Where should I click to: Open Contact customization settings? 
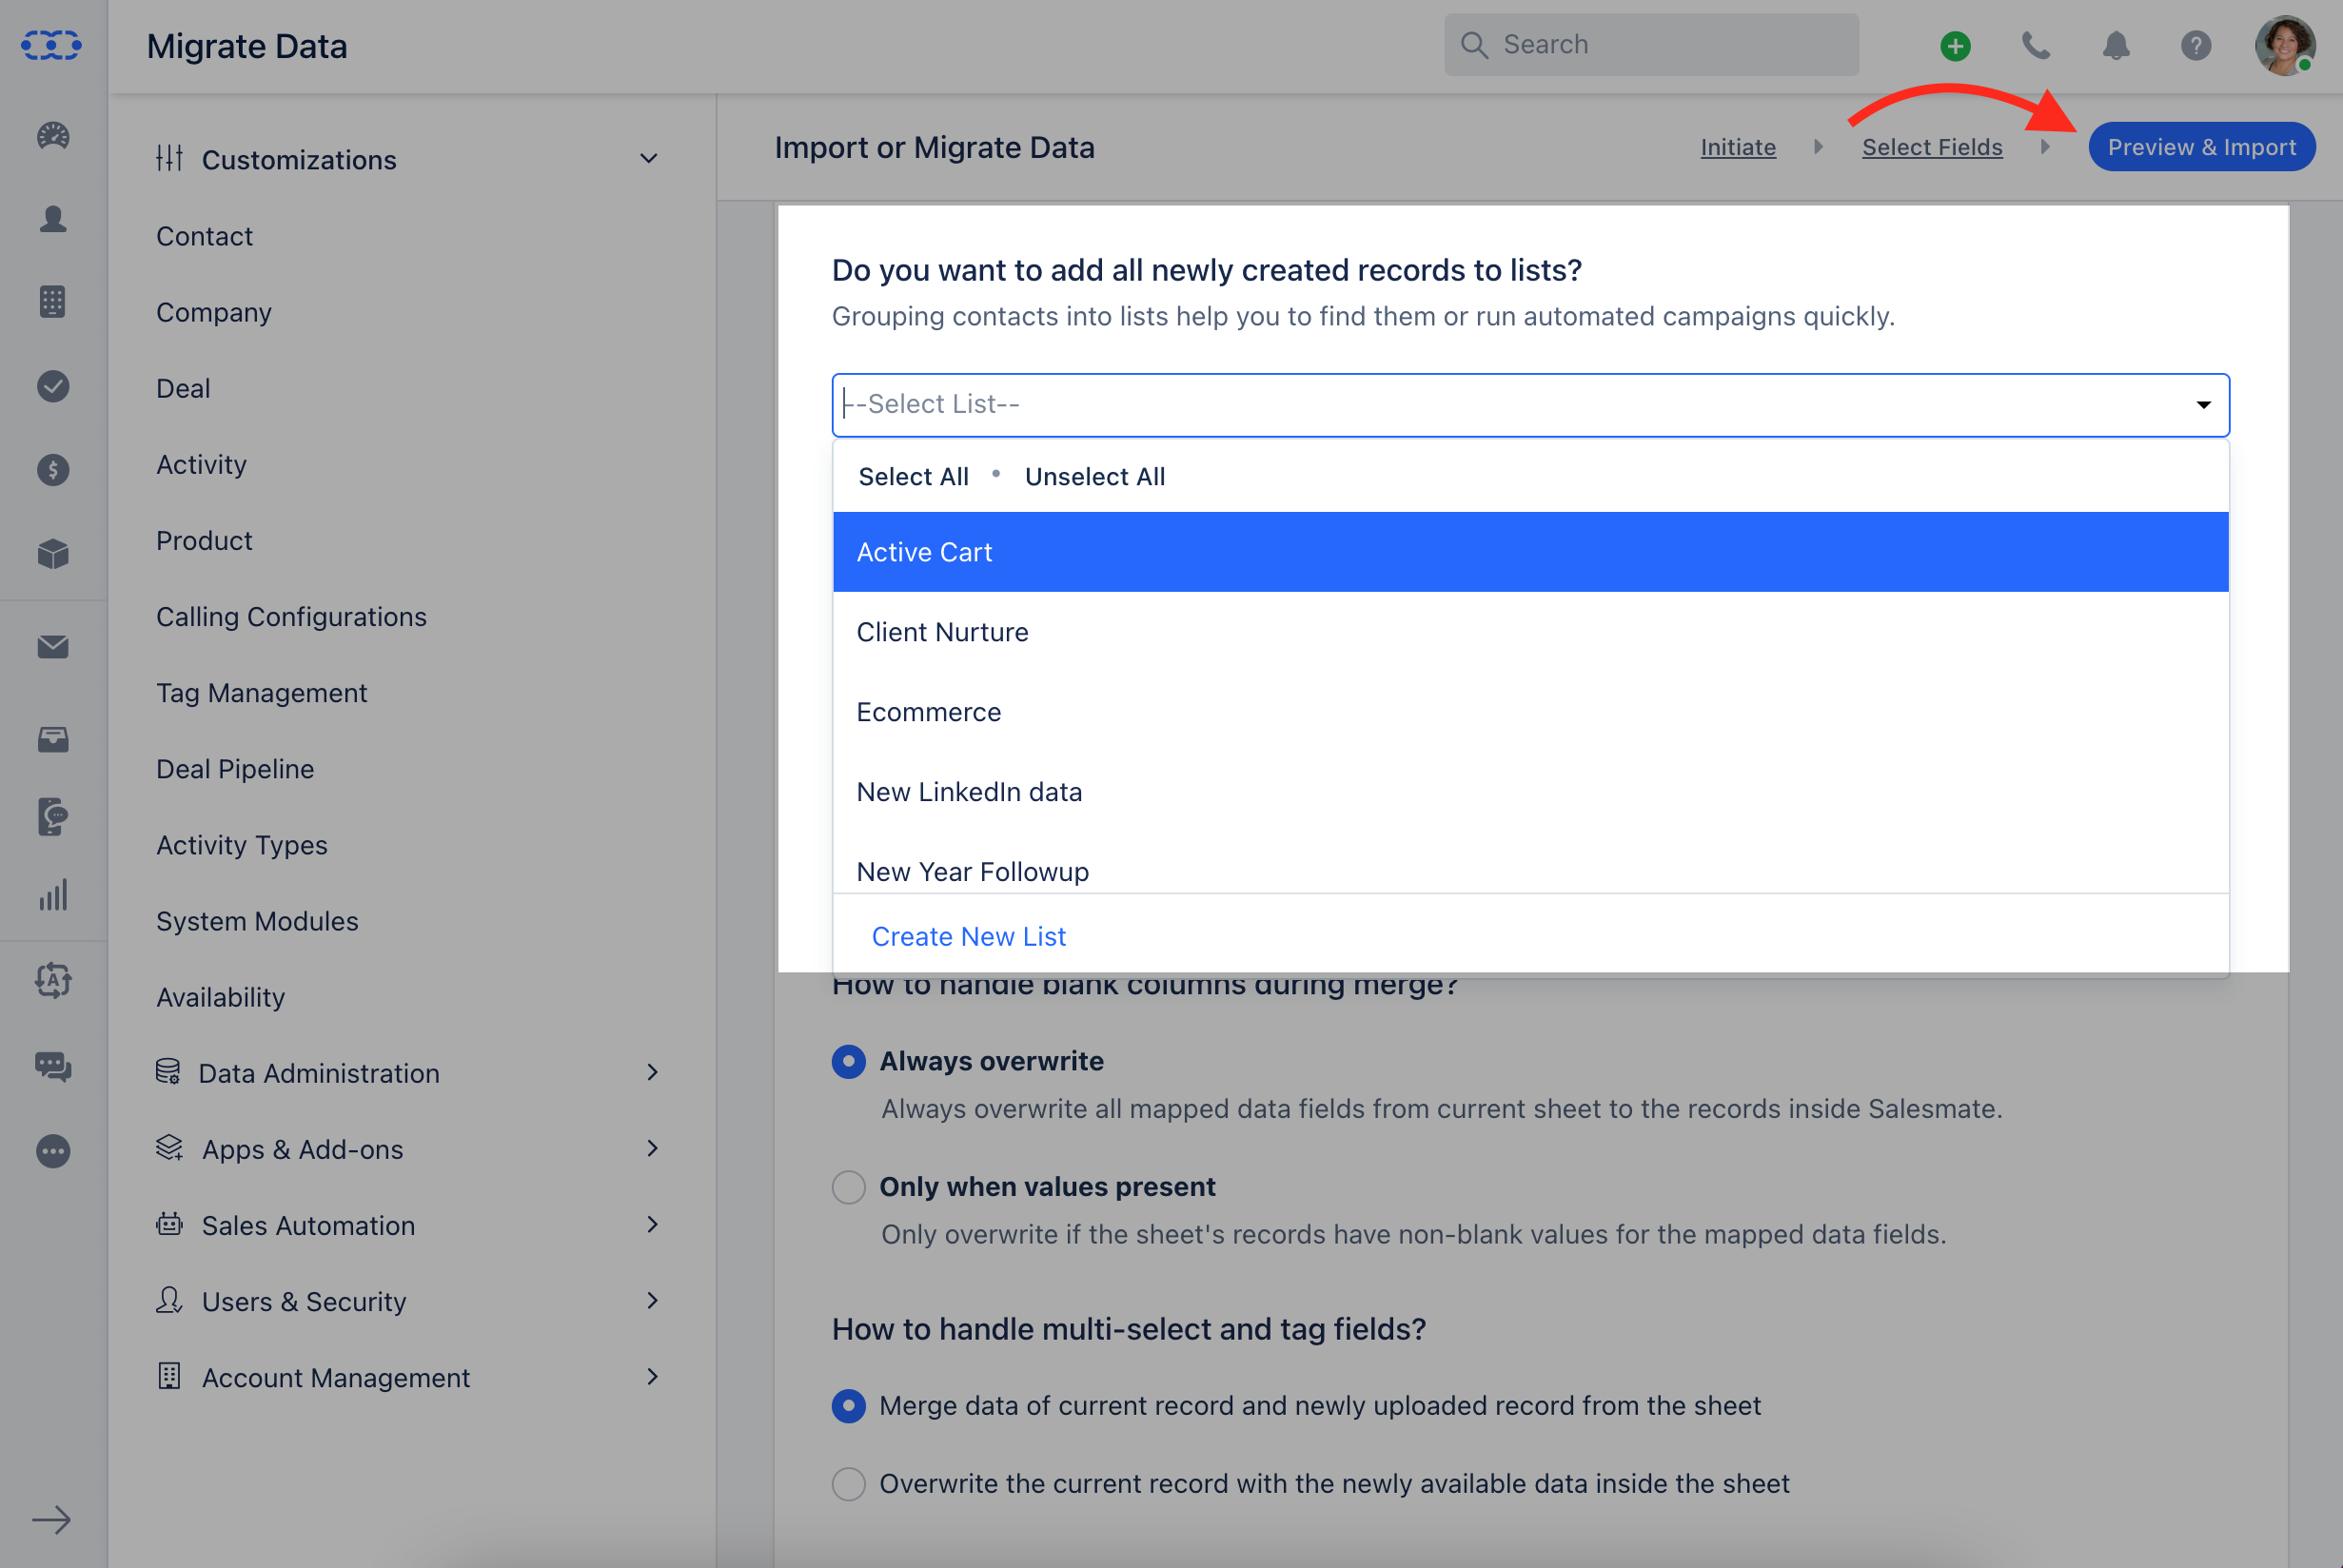tap(204, 236)
